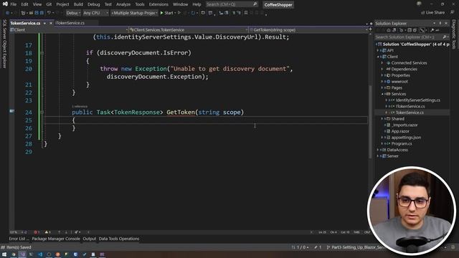Collapse the GetToken method at line 24

point(42,113)
